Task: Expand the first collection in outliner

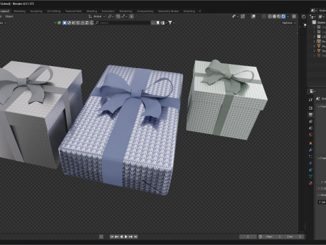Action: [x=314, y=27]
